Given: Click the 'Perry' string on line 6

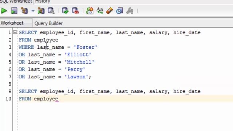Looking at the screenshot, I should [75, 70].
